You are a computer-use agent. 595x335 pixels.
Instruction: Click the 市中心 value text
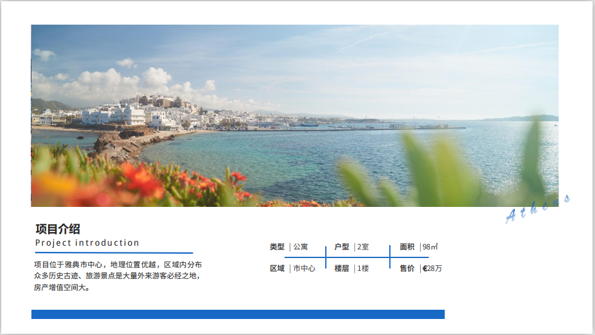(304, 268)
